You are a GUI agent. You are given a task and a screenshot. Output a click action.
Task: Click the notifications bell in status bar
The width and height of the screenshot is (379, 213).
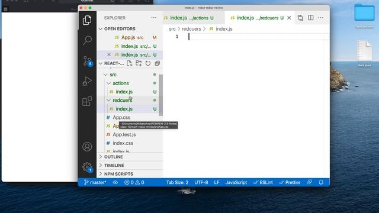coord(321,182)
